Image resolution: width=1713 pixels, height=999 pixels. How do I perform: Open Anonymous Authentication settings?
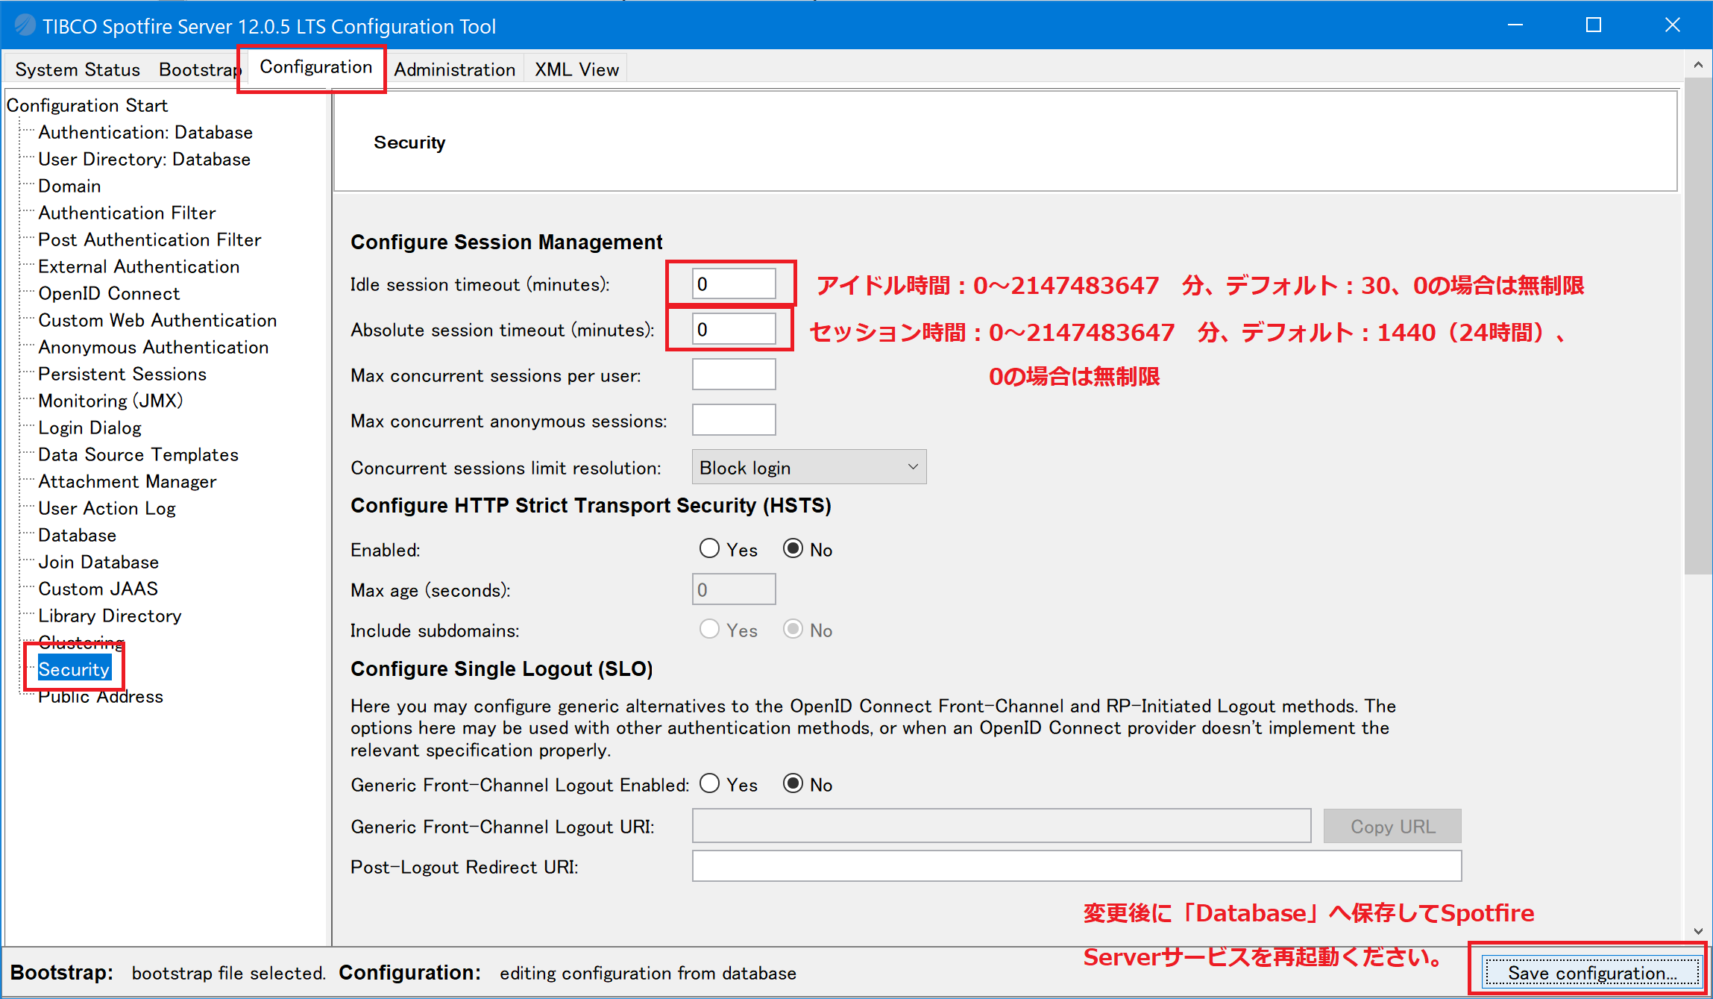(153, 347)
